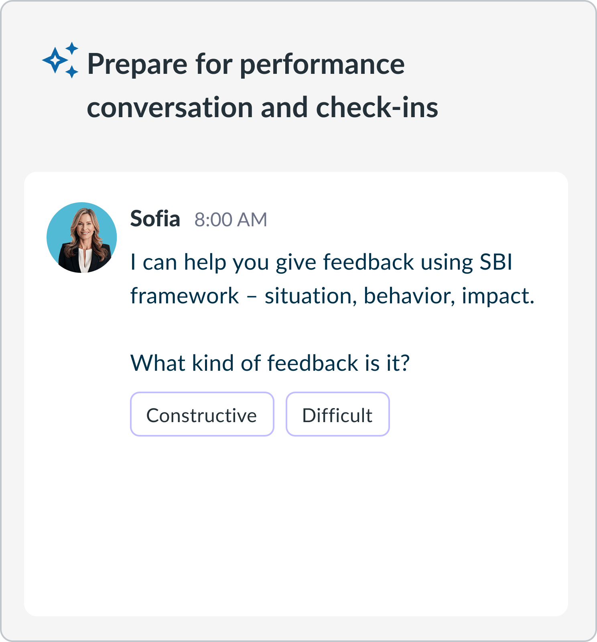
Task: Choose the Constructive feedback option
Action: [202, 414]
